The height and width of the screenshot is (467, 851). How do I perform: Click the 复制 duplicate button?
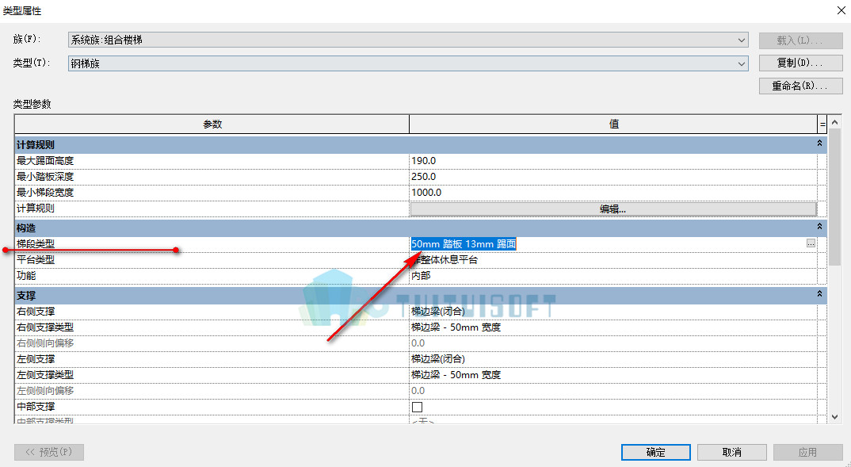tap(800, 63)
